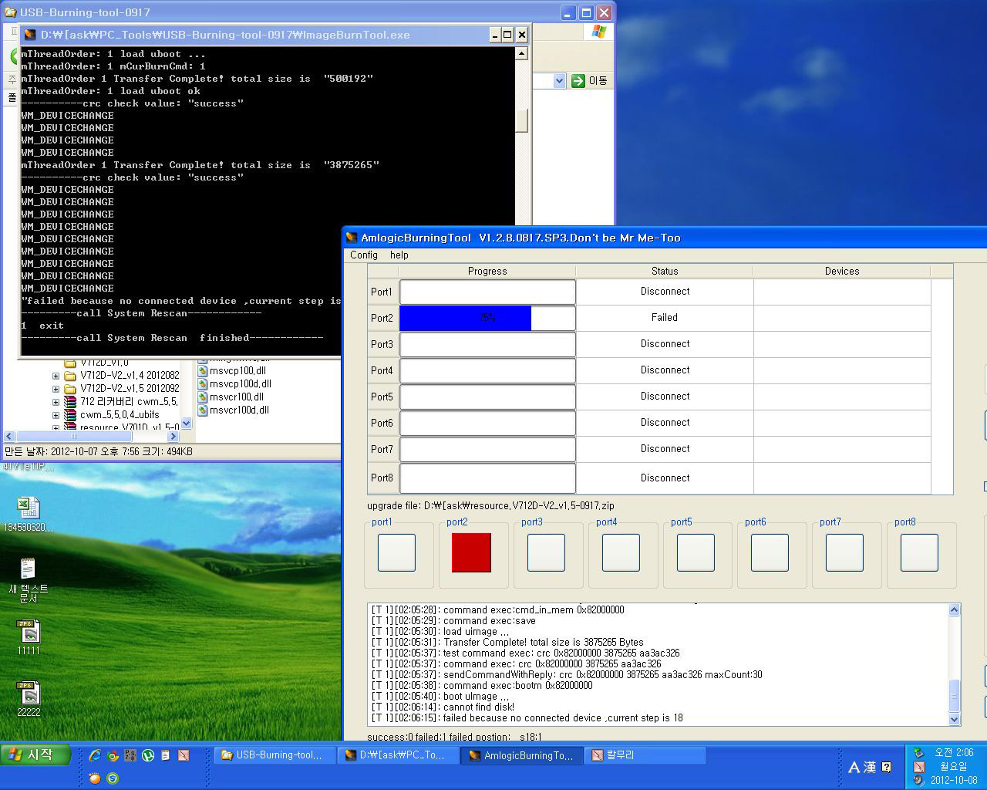Expand the cwm_5,5,0,4_ubifs tree node
The width and height of the screenshot is (987, 790).
pos(56,415)
